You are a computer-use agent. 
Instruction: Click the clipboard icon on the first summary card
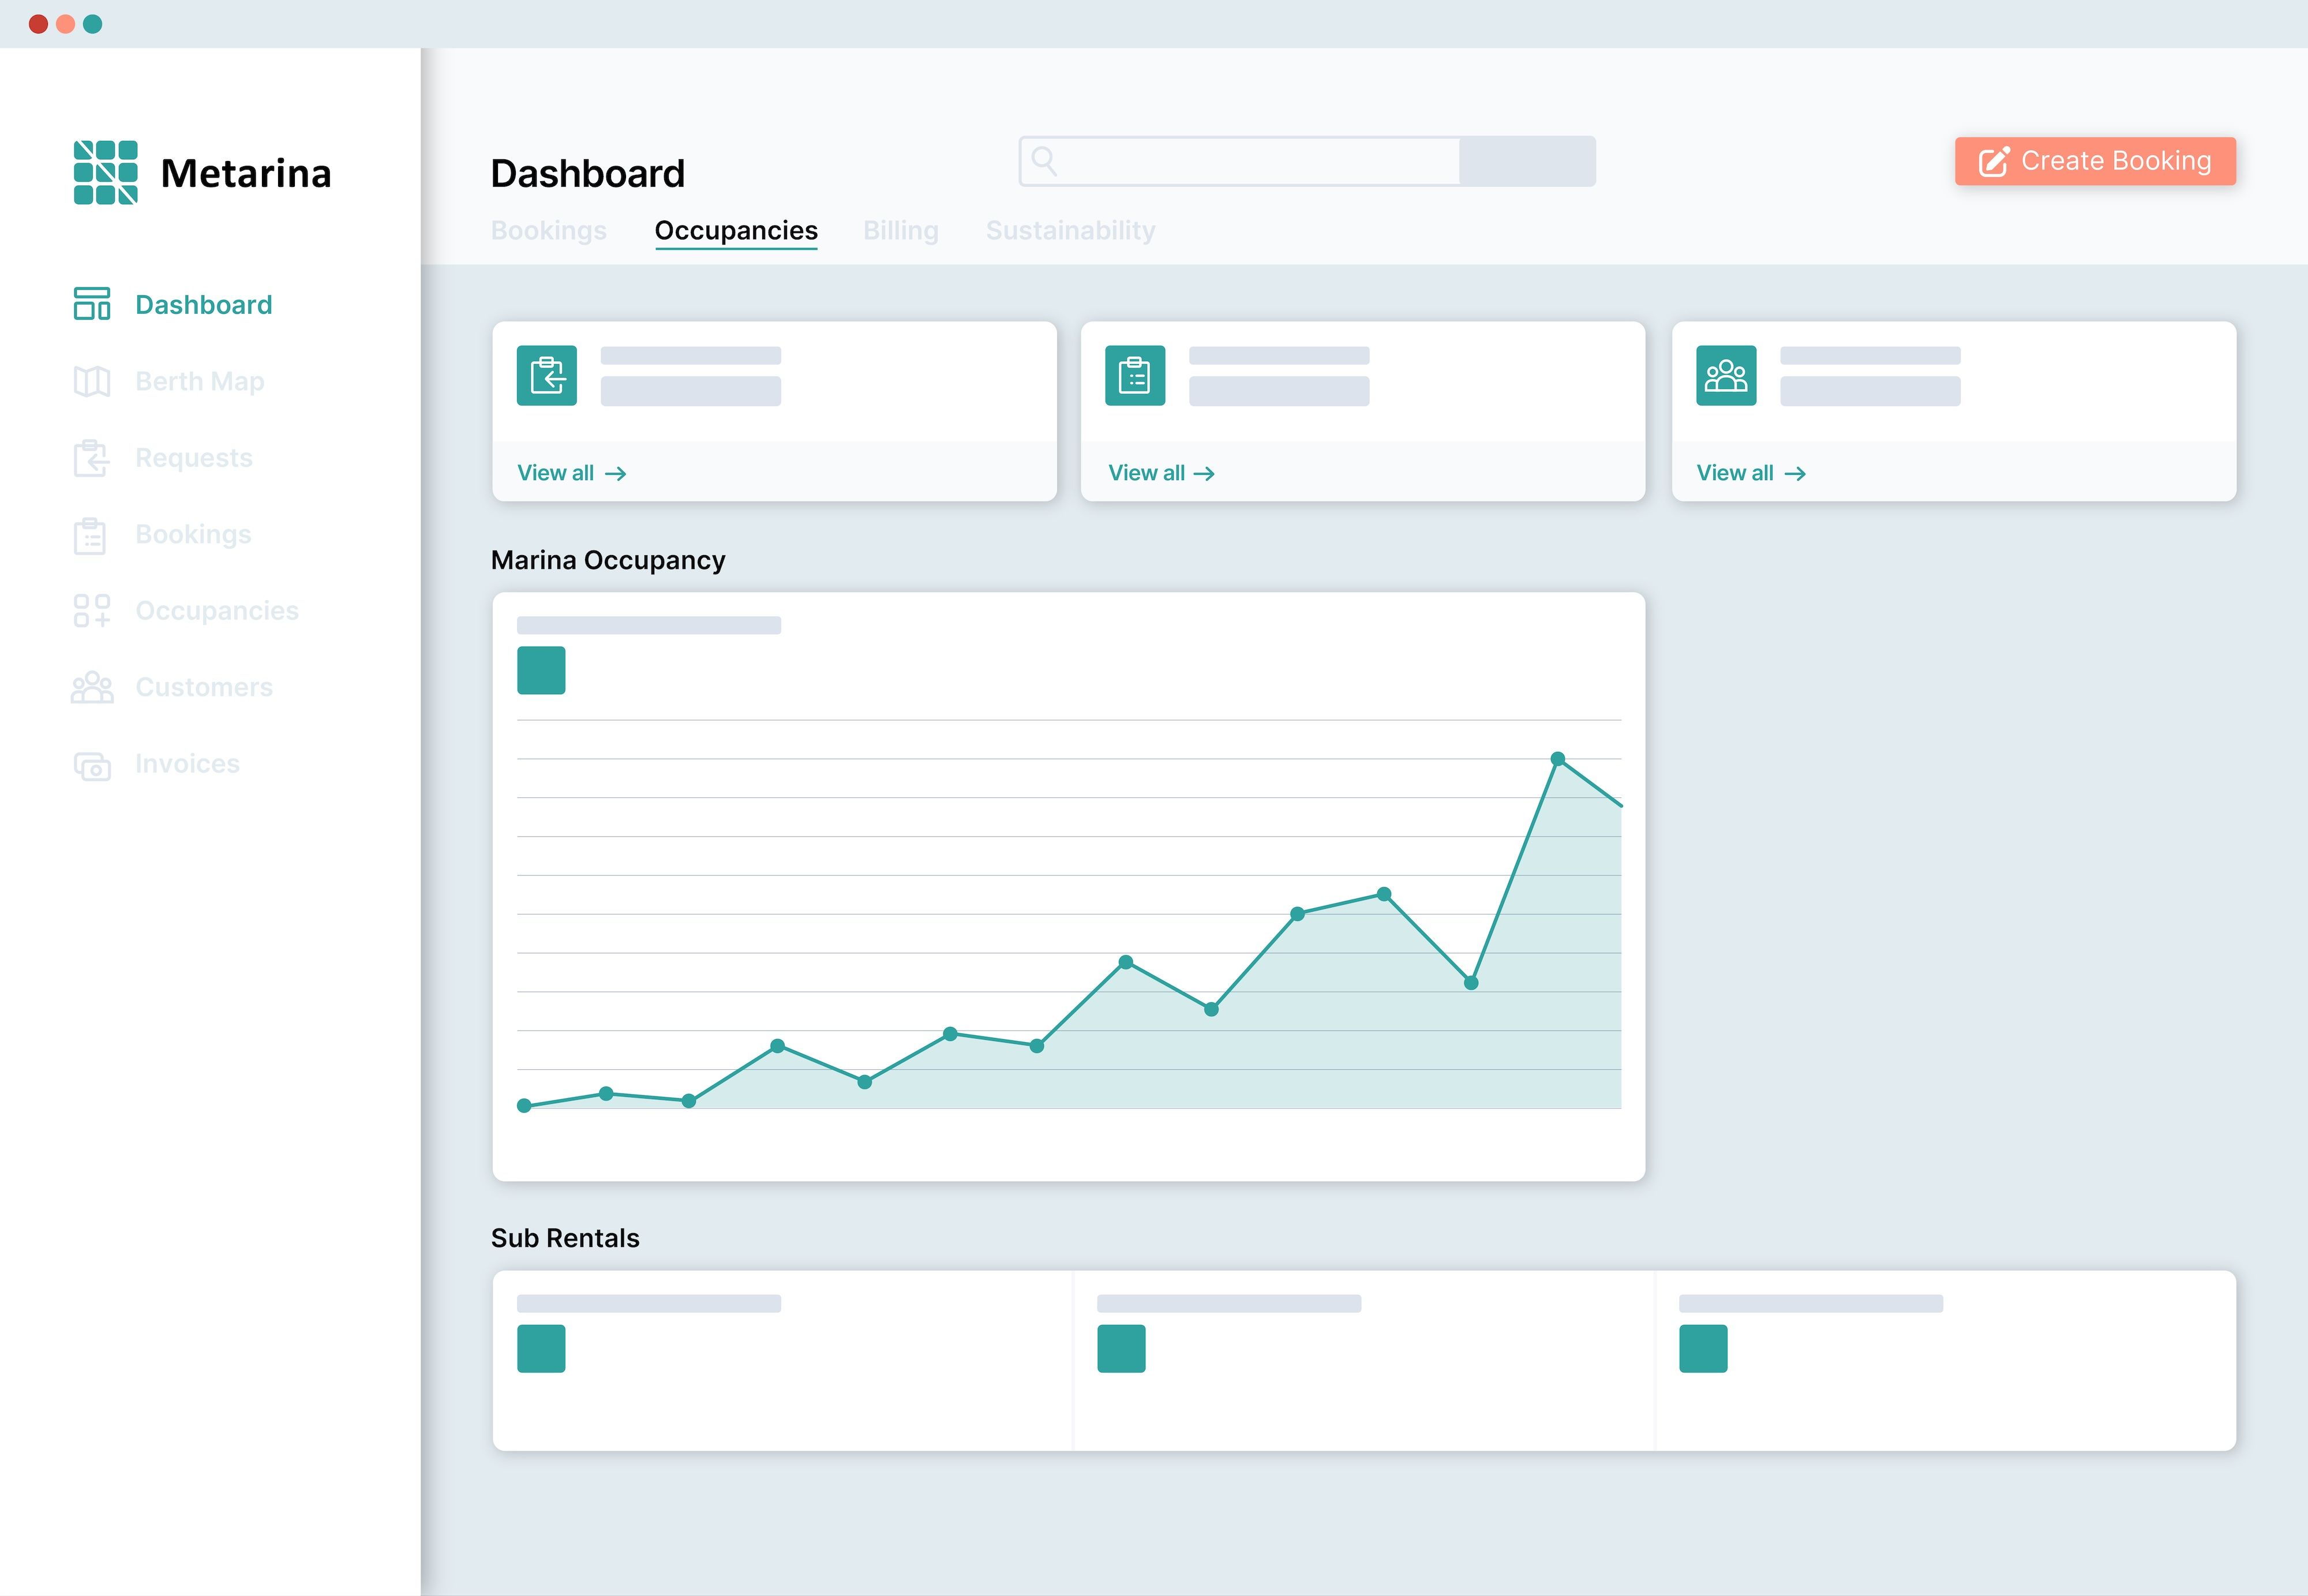point(546,376)
